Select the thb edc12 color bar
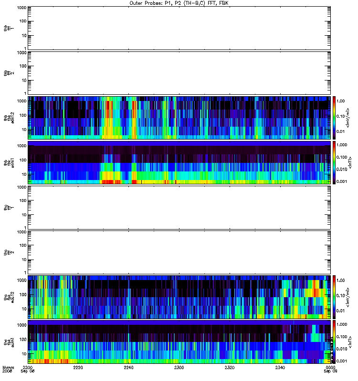This screenshot has width=358, height=381. (334, 118)
